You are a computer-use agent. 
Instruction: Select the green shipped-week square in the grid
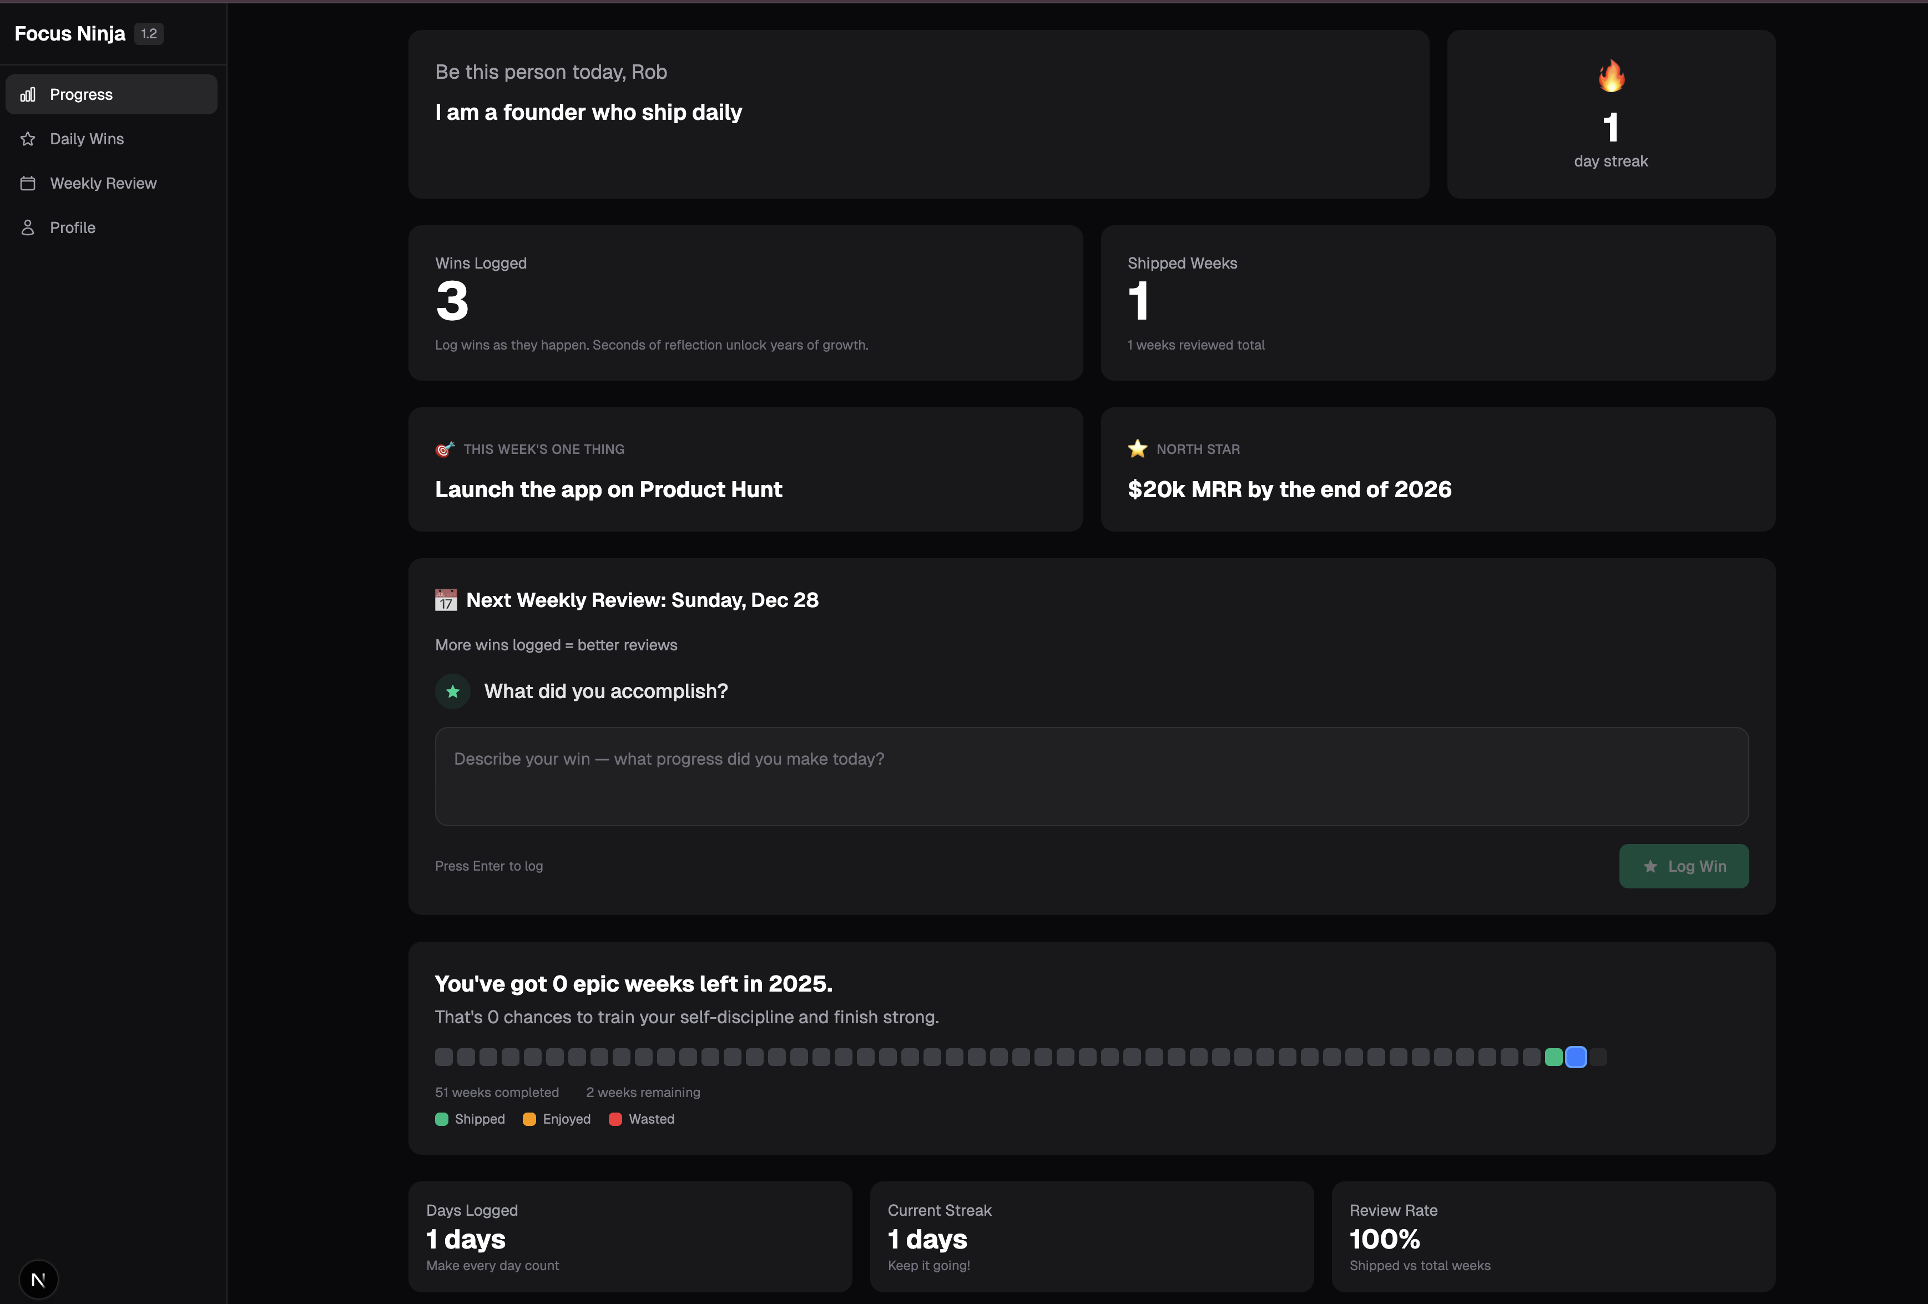click(1554, 1058)
